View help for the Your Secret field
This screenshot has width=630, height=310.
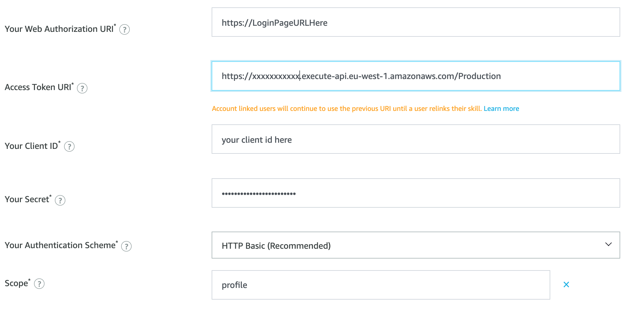(x=60, y=200)
